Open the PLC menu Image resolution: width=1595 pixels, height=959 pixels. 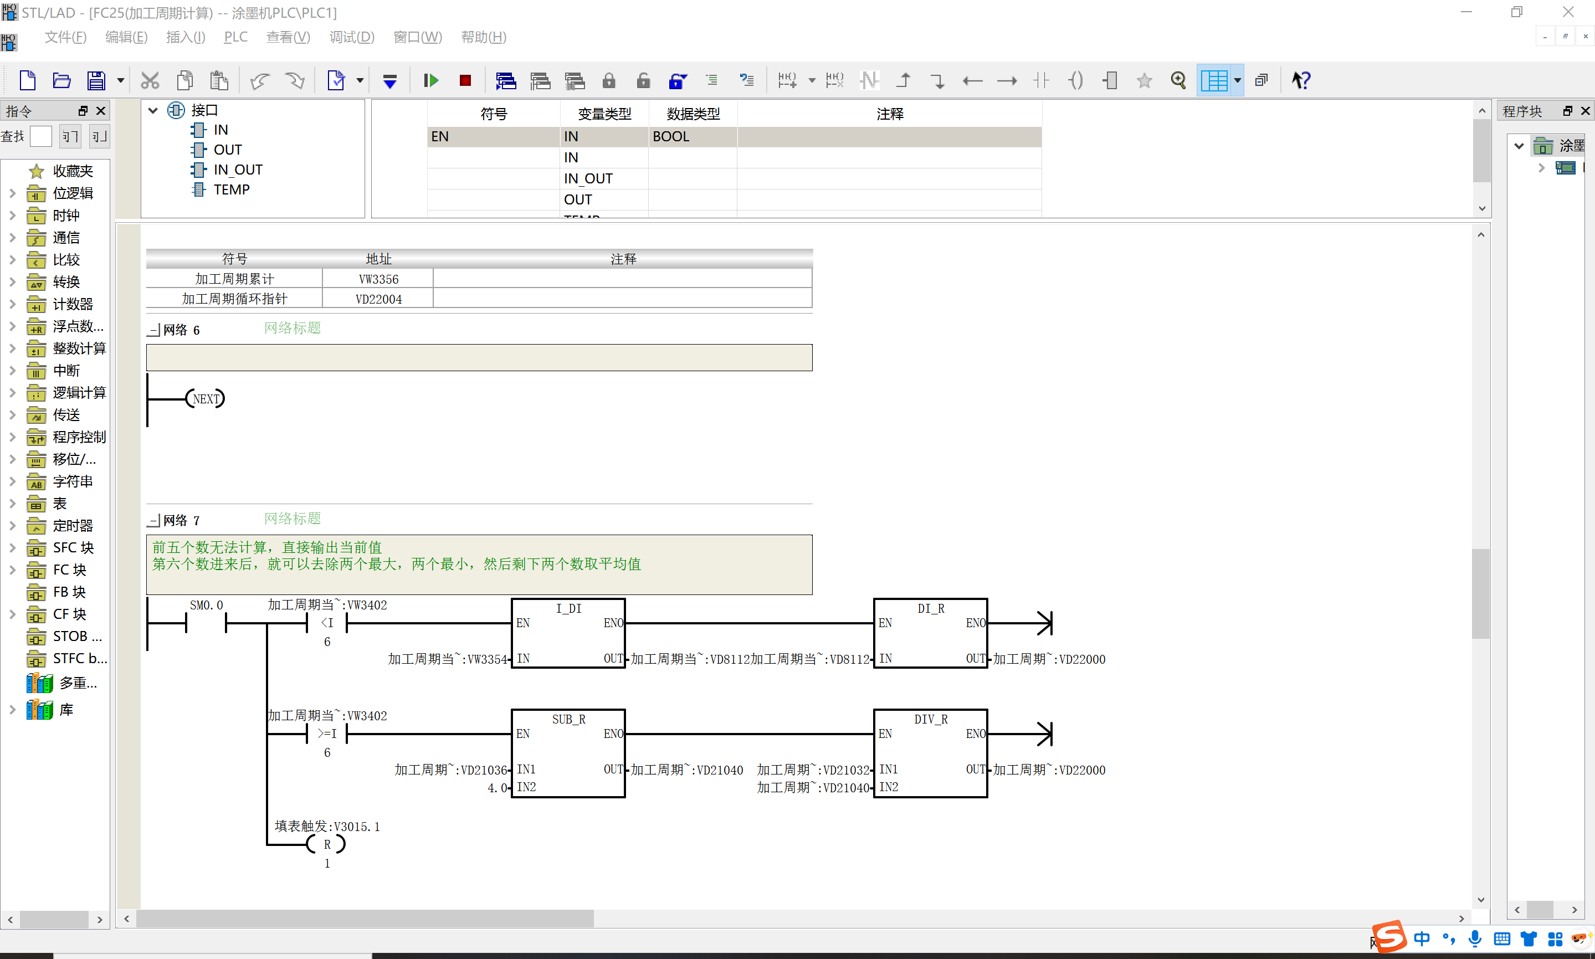pos(236,38)
